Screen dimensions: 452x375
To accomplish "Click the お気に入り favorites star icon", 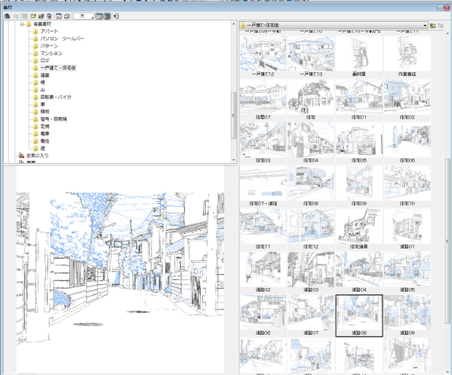I will [x=21, y=155].
